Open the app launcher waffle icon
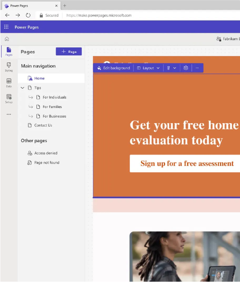This screenshot has width=240, height=282. [6, 27]
